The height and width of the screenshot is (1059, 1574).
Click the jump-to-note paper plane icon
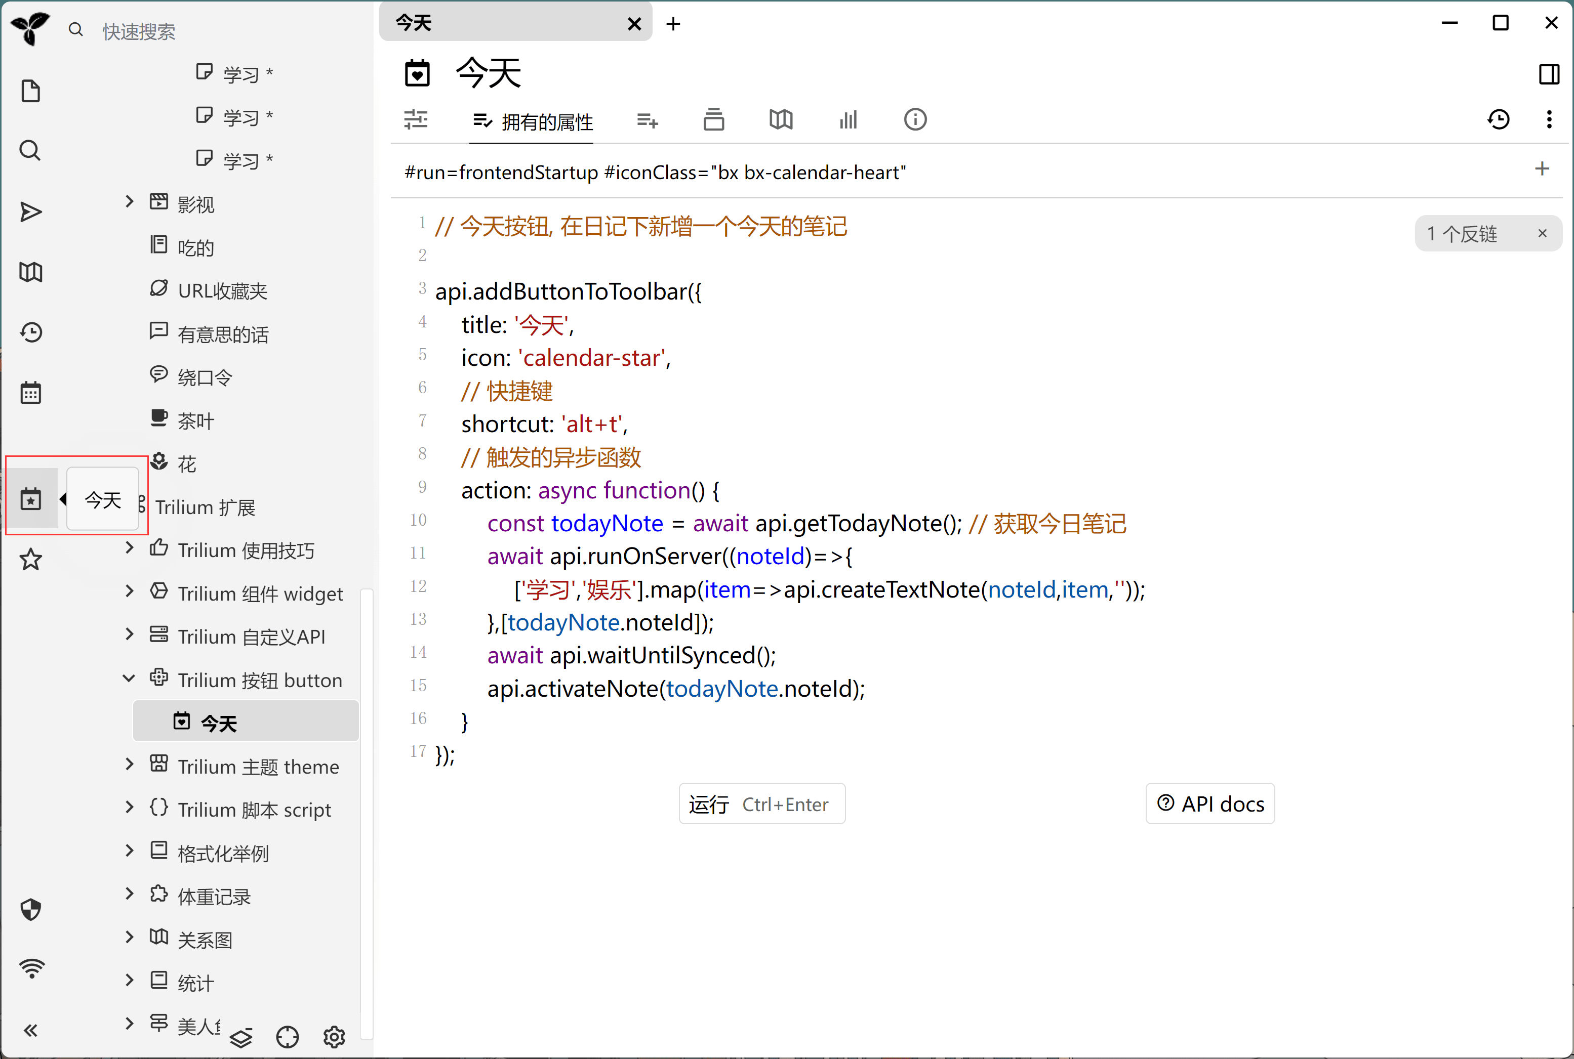30,212
